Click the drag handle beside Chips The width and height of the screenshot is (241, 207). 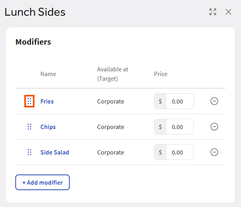29,127
